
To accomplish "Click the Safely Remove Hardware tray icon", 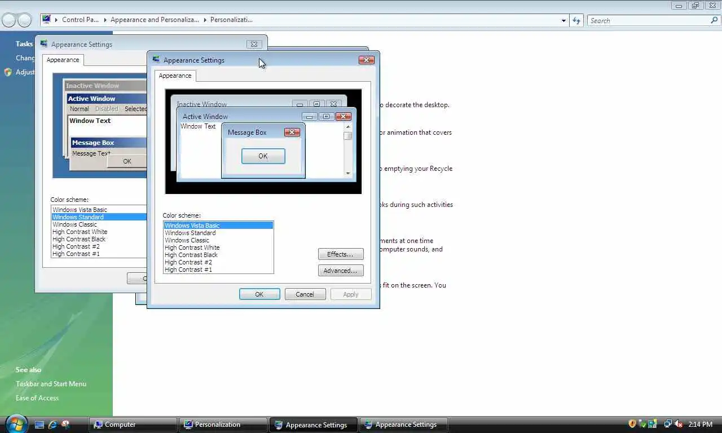I will tap(642, 424).
